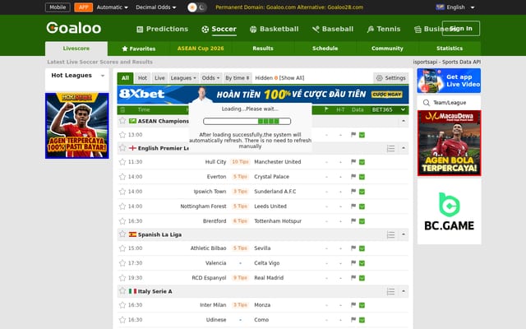Viewport: 526px width, 329px height.
Task: Open Spanish La Liga standings list icon
Action: click(x=390, y=234)
